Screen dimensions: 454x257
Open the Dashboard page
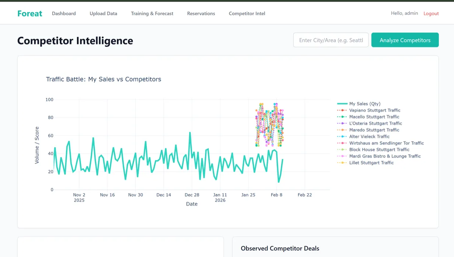tap(64, 14)
